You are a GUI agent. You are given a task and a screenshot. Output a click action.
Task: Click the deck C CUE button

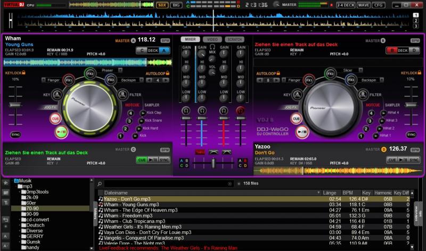(142, 160)
